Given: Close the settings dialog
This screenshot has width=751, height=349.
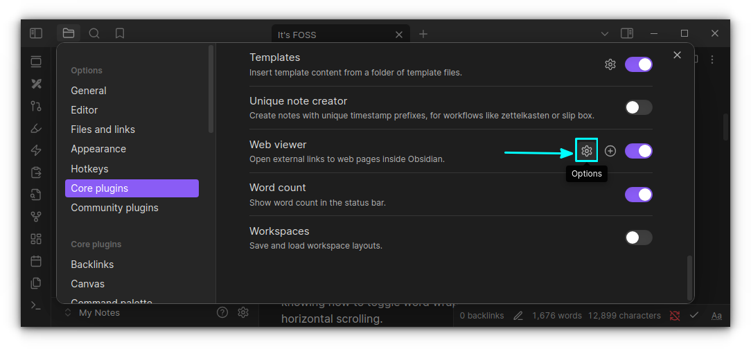Looking at the screenshot, I should coord(677,55).
